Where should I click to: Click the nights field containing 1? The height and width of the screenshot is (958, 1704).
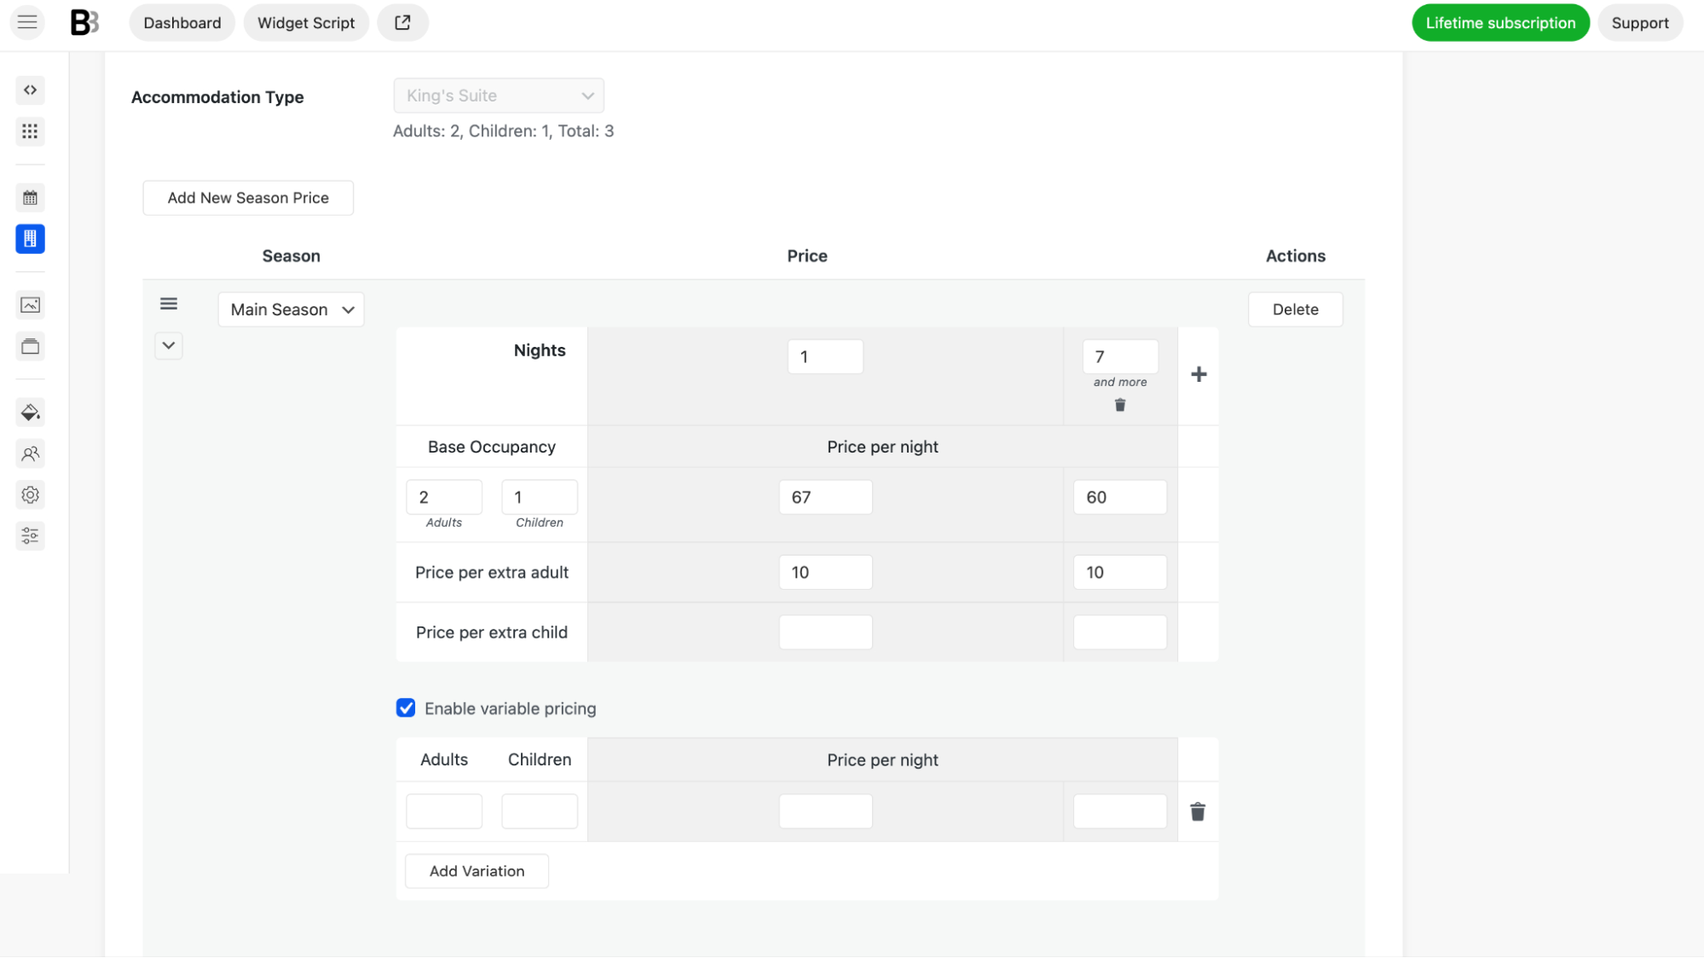825,356
